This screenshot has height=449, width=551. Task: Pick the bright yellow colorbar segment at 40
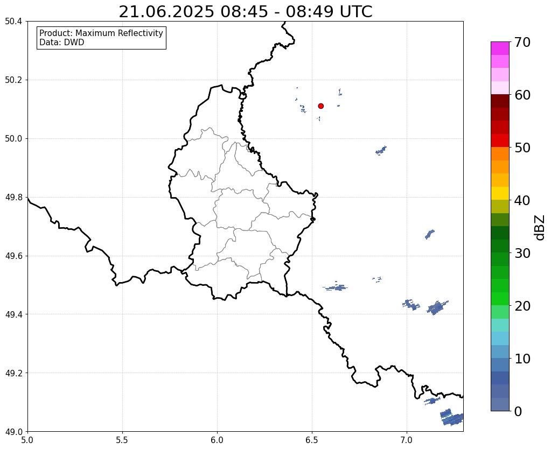(500, 193)
